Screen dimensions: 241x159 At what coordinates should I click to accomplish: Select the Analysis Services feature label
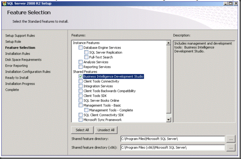click(x=96, y=62)
